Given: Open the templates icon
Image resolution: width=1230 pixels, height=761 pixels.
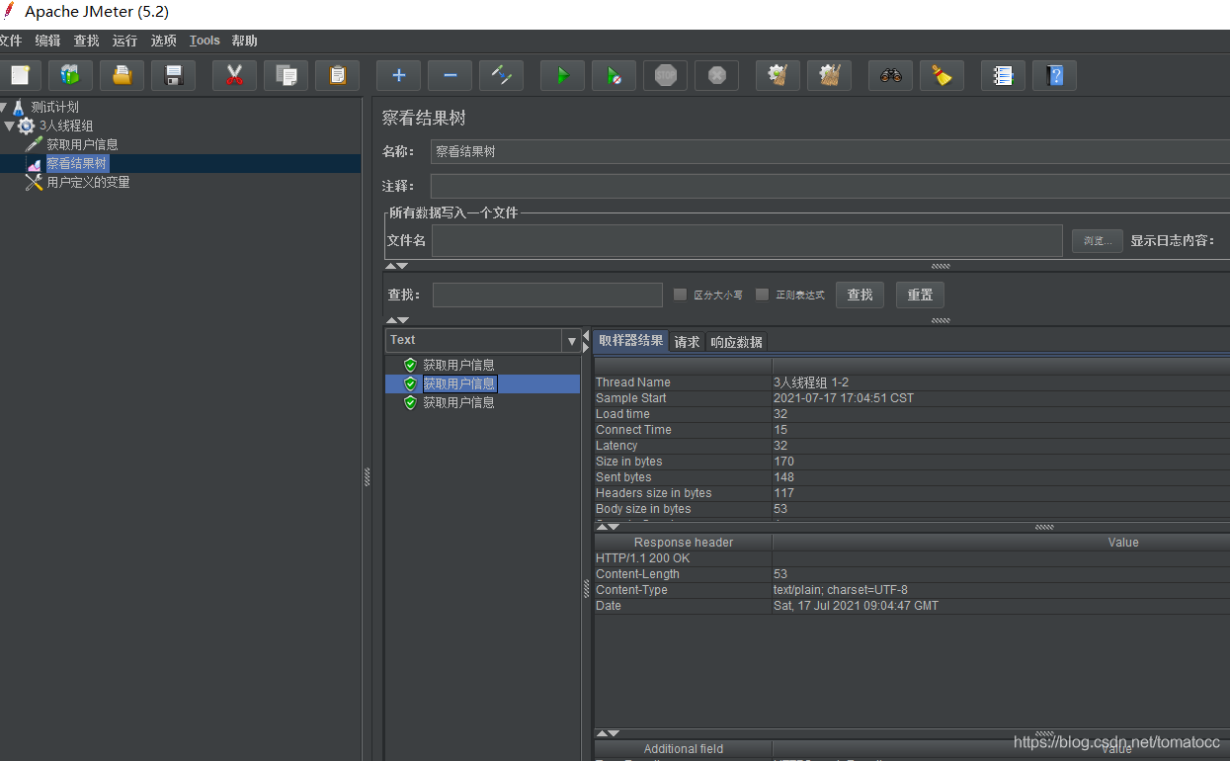Looking at the screenshot, I should 70,75.
